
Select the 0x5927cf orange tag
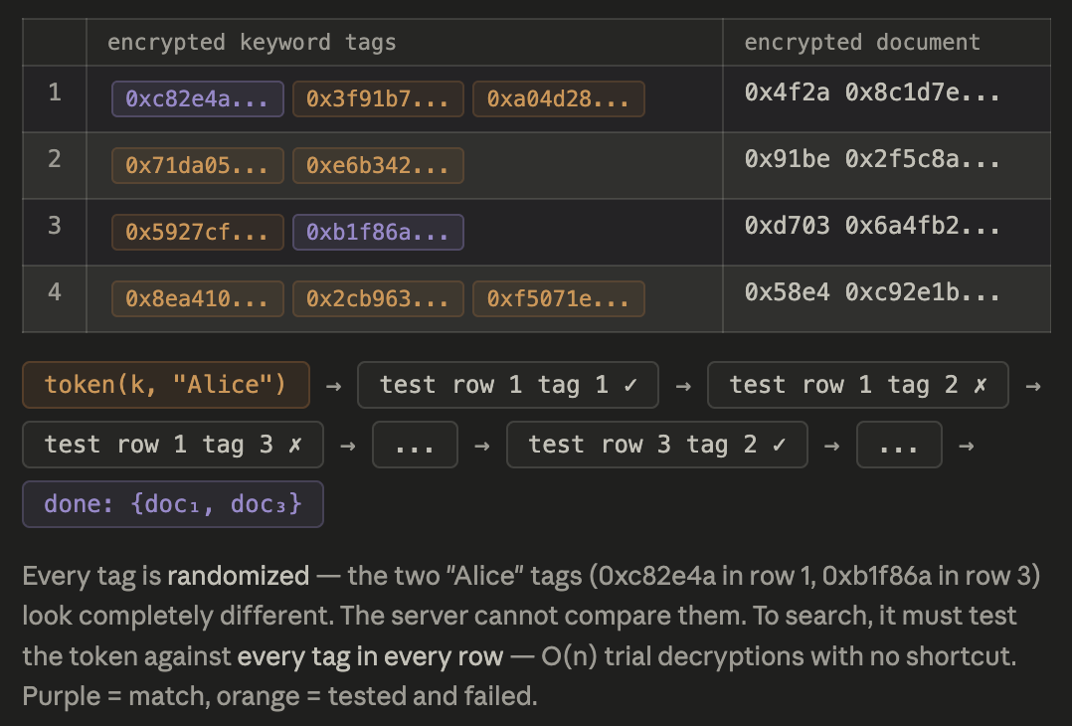tap(198, 233)
